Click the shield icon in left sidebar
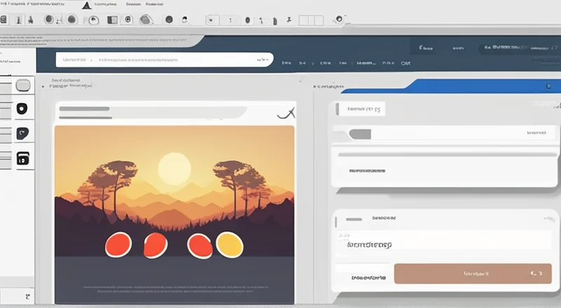 tap(22, 108)
